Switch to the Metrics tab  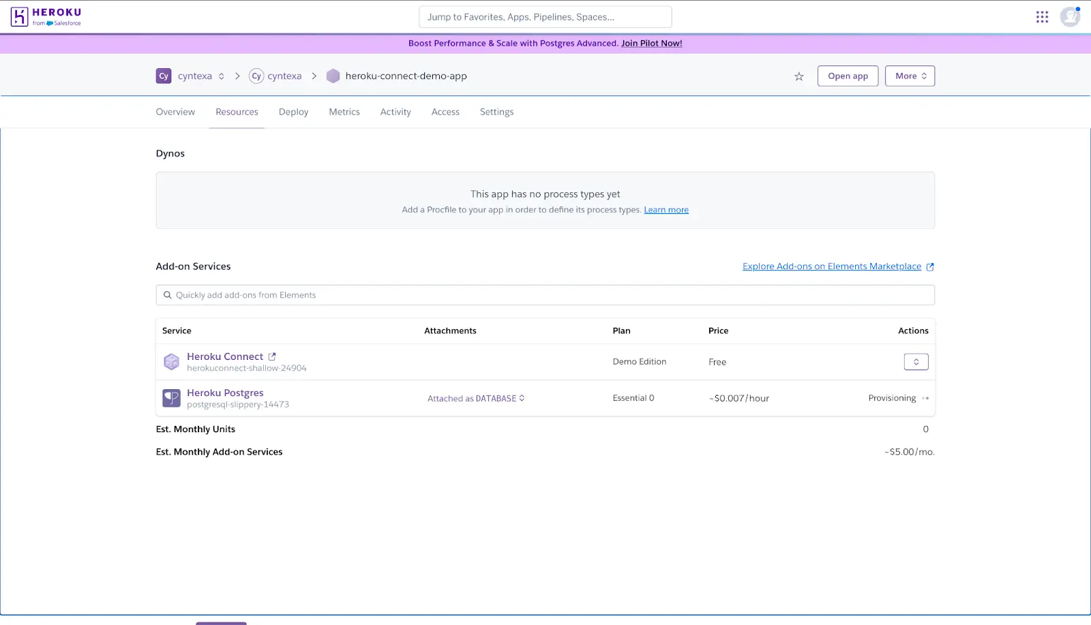[344, 112]
